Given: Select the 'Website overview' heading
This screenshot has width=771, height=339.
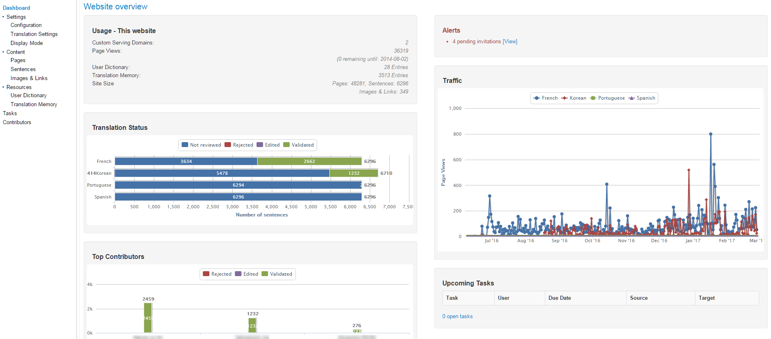Looking at the screenshot, I should (x=116, y=7).
